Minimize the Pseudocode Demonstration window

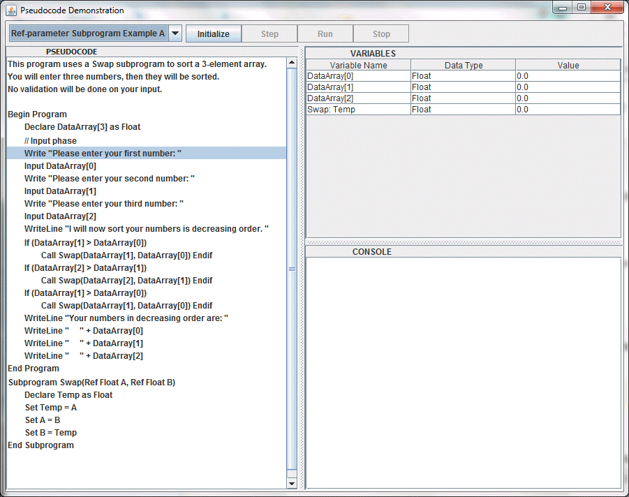[x=563, y=8]
